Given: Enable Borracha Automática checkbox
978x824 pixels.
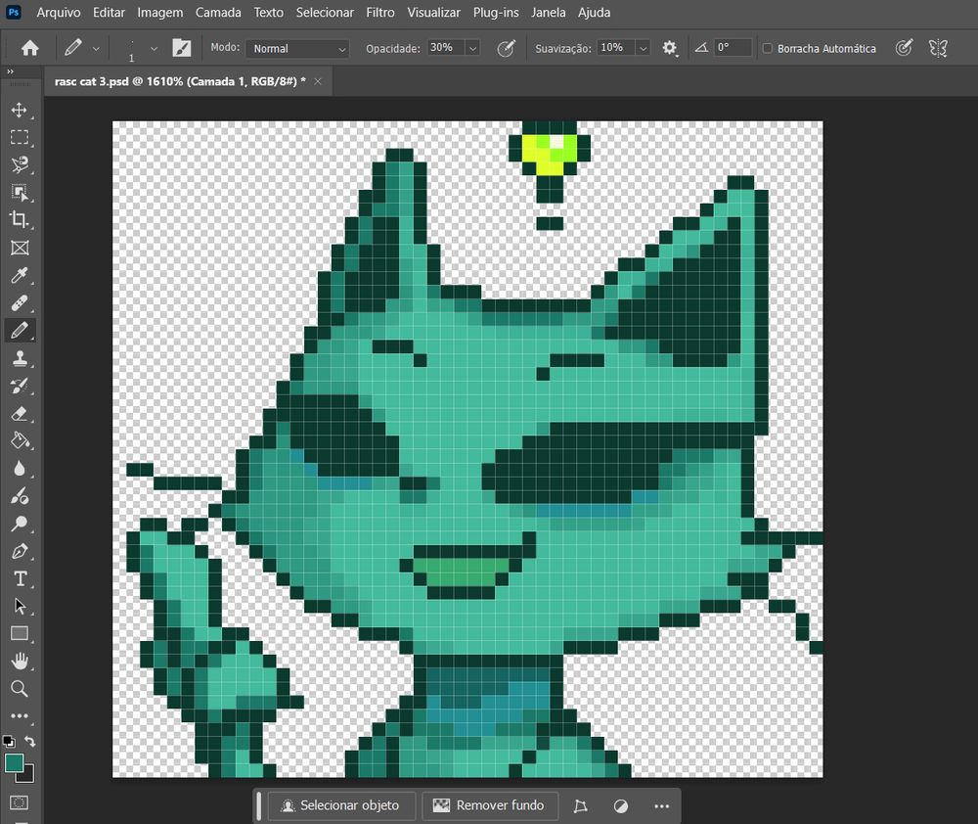Looking at the screenshot, I should coord(768,48).
